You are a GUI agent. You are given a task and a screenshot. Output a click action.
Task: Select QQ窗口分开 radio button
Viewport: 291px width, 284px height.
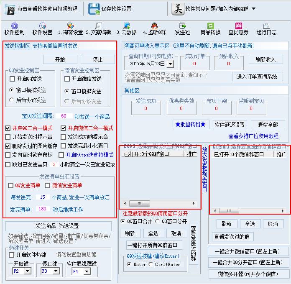(157, 221)
